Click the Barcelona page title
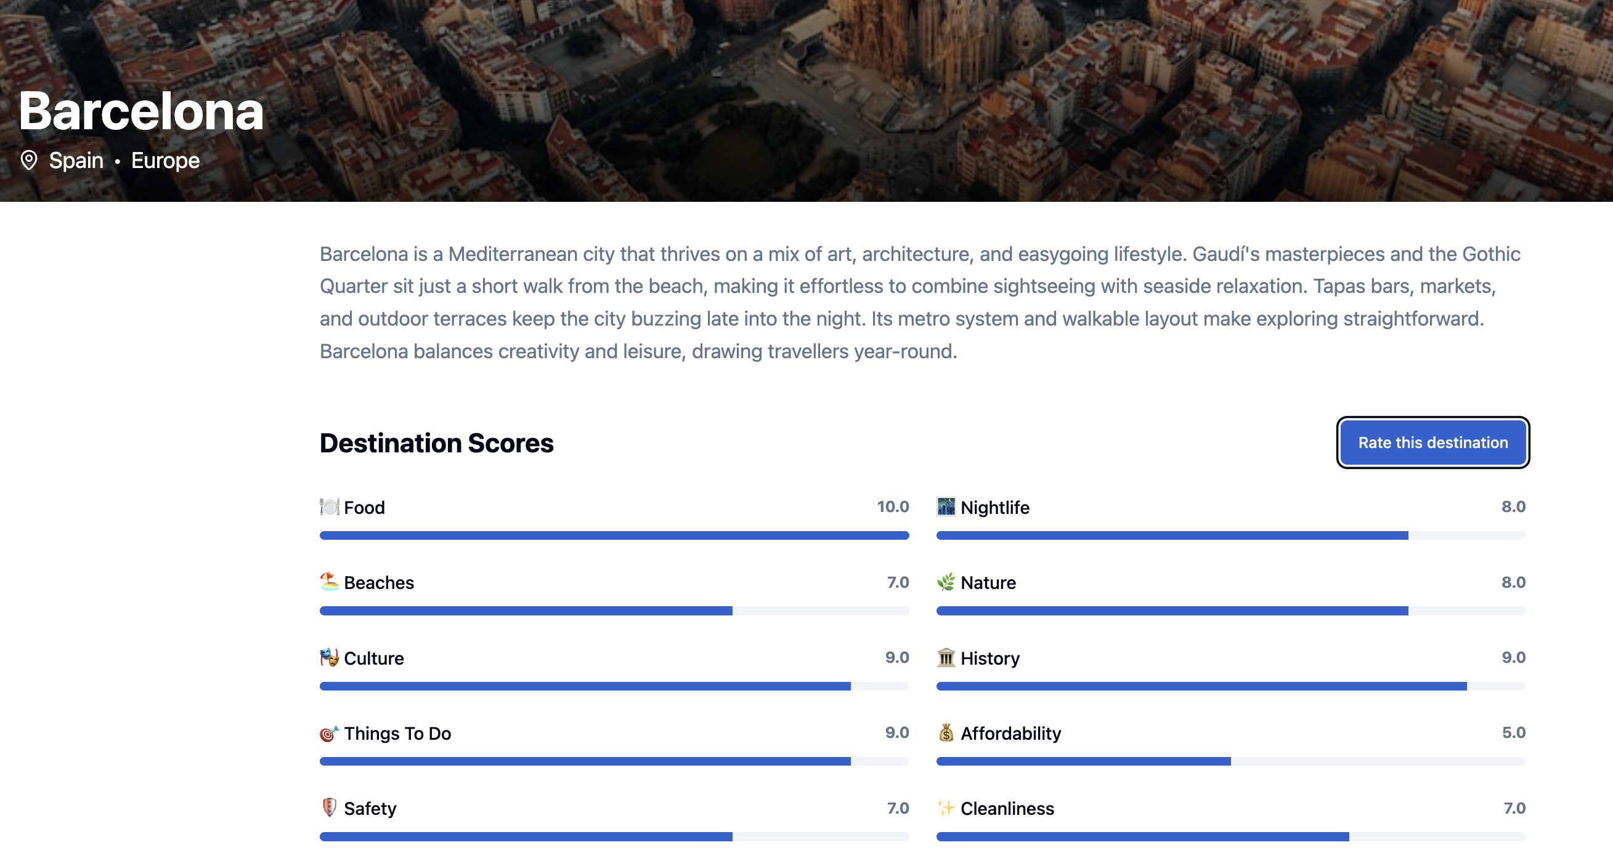The height and width of the screenshot is (853, 1613). [x=140, y=113]
